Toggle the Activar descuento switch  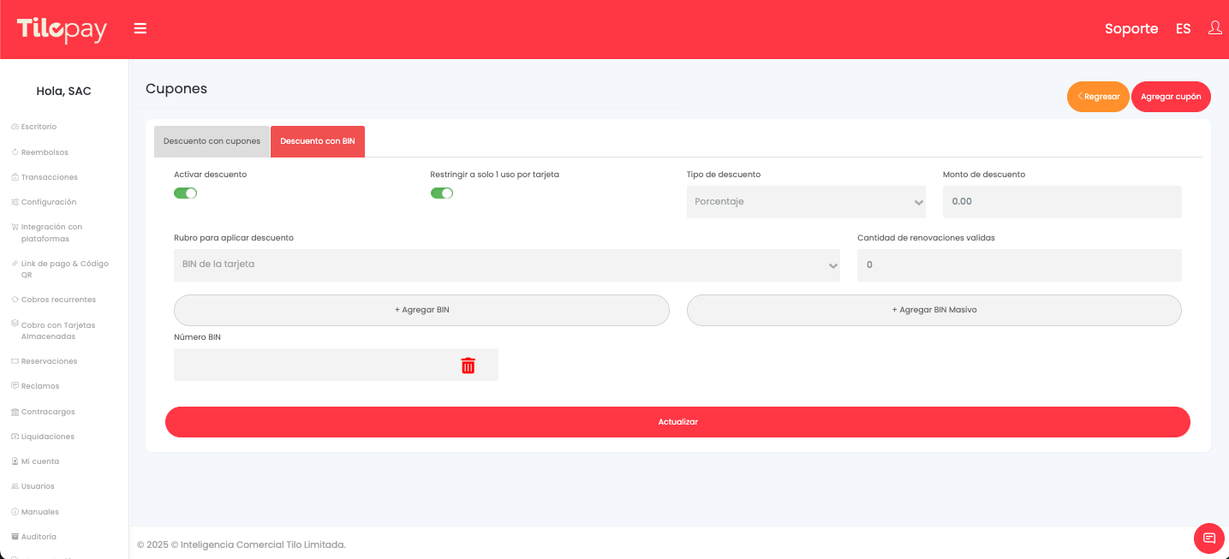pyautogui.click(x=185, y=193)
